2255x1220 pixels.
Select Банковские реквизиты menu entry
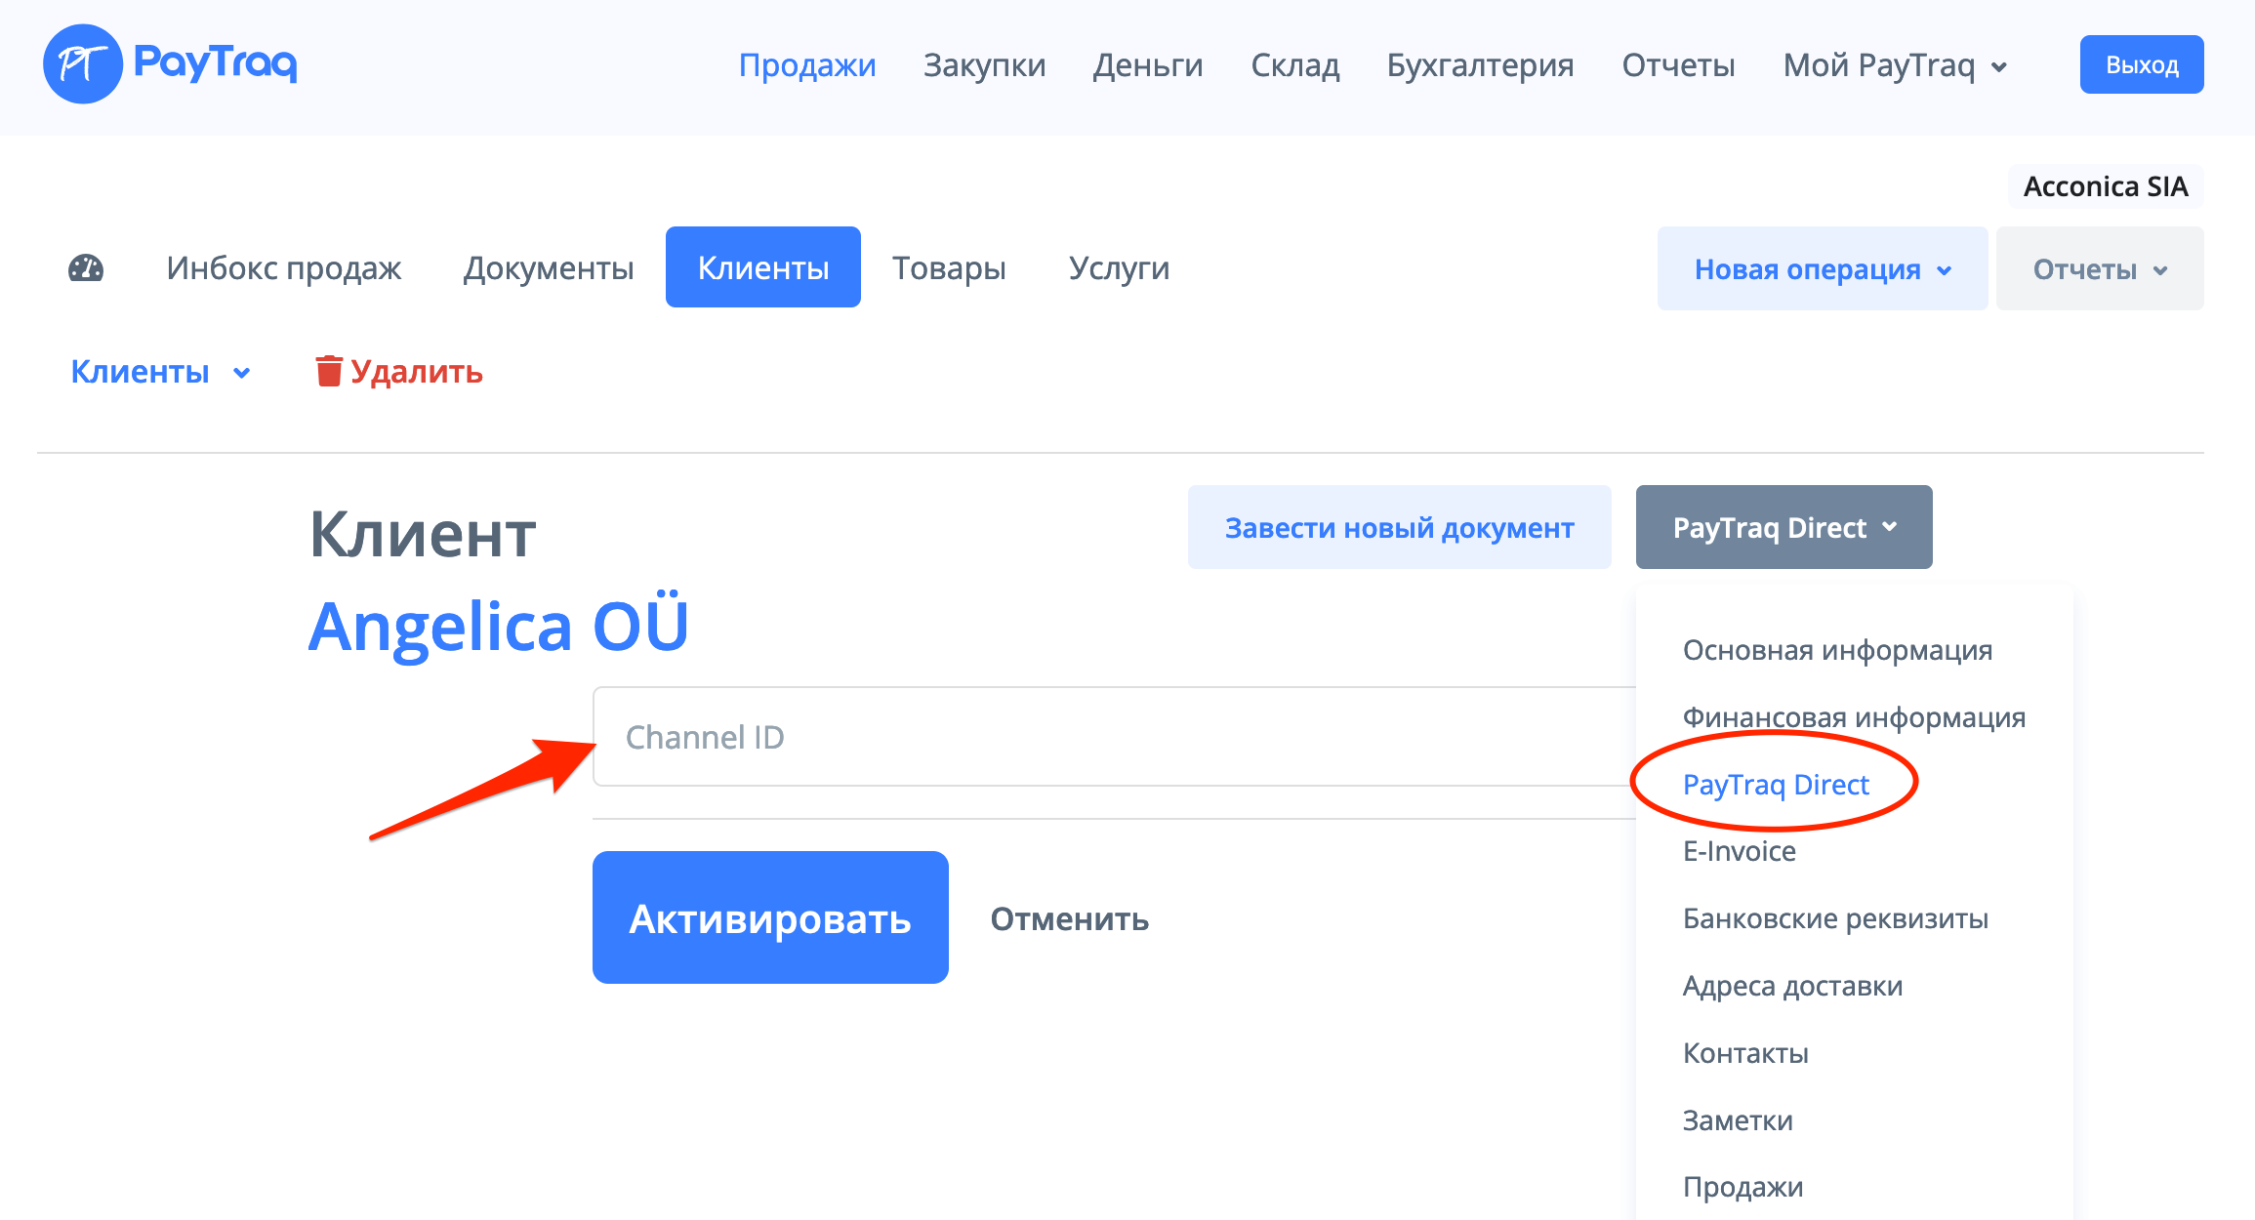pyautogui.click(x=1835, y=918)
